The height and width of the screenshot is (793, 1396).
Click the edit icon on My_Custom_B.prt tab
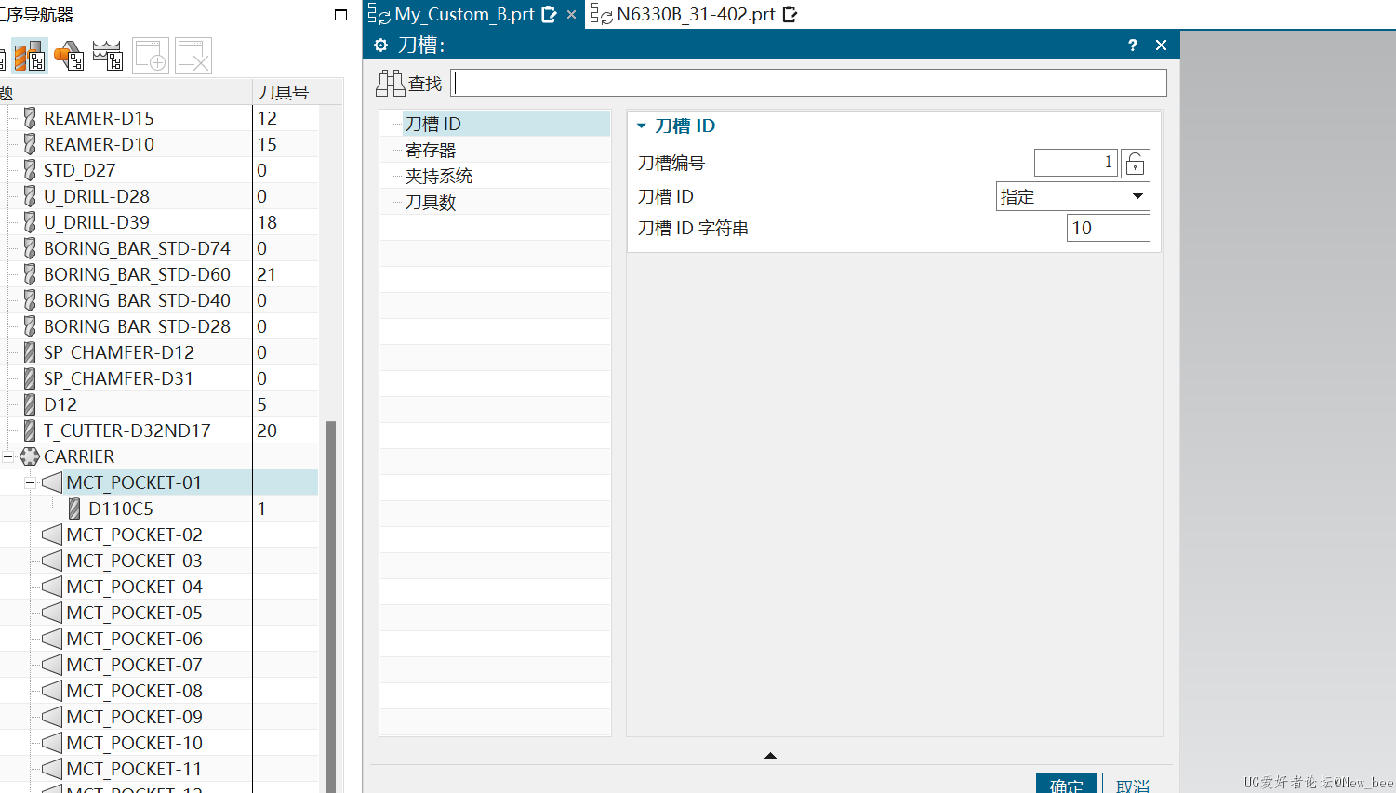coord(550,15)
